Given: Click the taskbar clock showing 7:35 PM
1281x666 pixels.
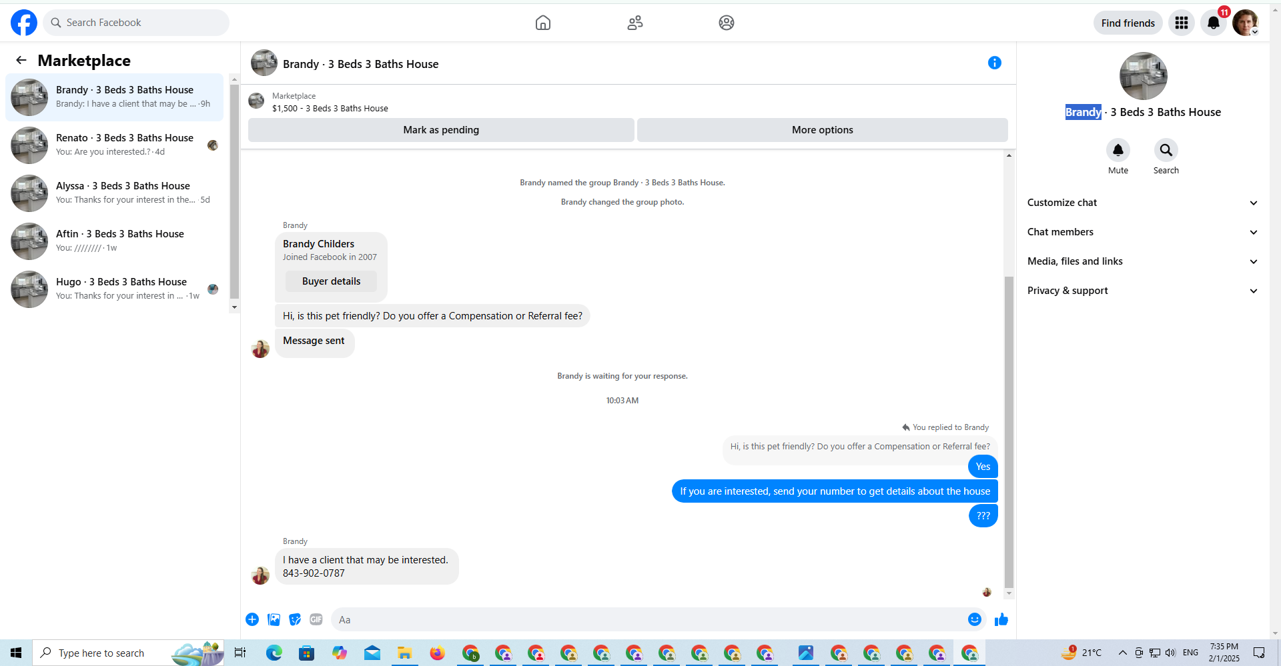Looking at the screenshot, I should coord(1224,653).
